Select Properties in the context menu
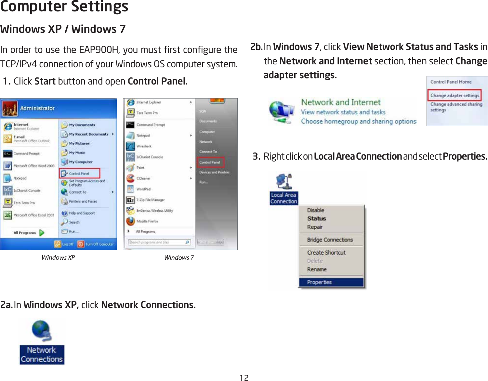 pos(331,282)
